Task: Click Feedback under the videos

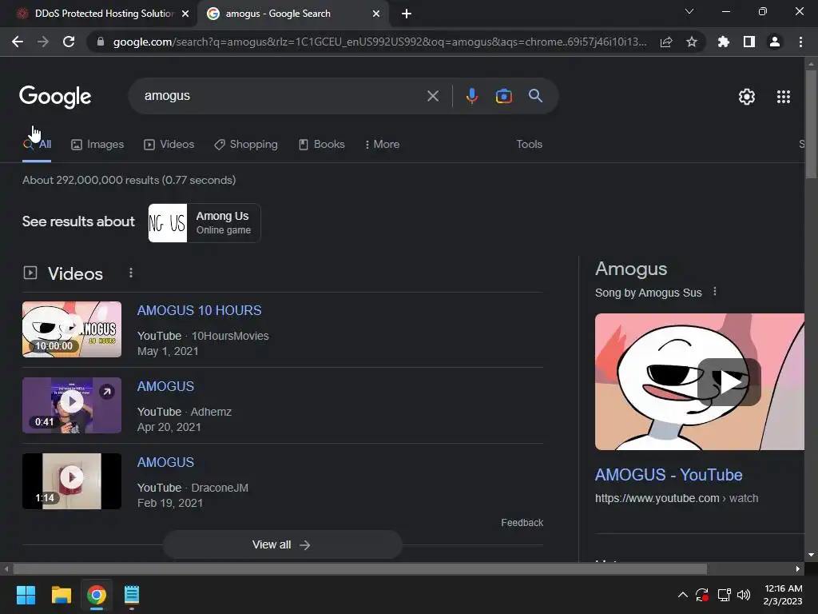Action: coord(522,523)
